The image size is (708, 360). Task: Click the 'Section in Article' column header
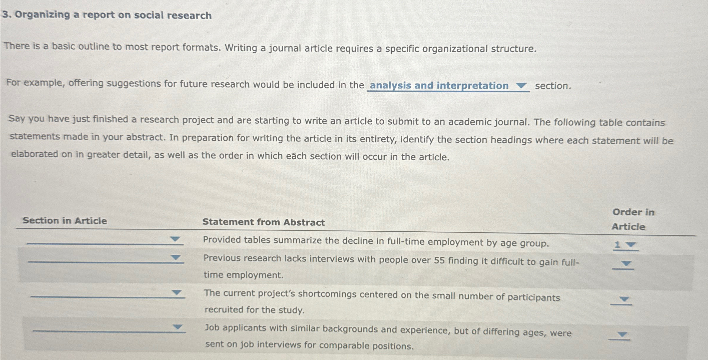coord(65,221)
